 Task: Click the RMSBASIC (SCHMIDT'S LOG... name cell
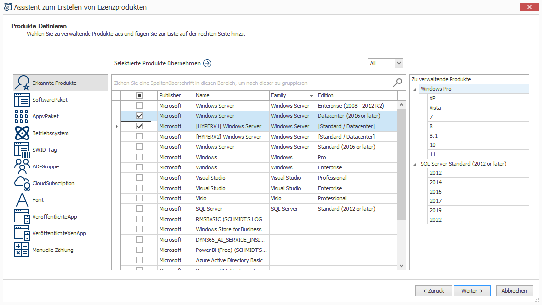(x=232, y=219)
